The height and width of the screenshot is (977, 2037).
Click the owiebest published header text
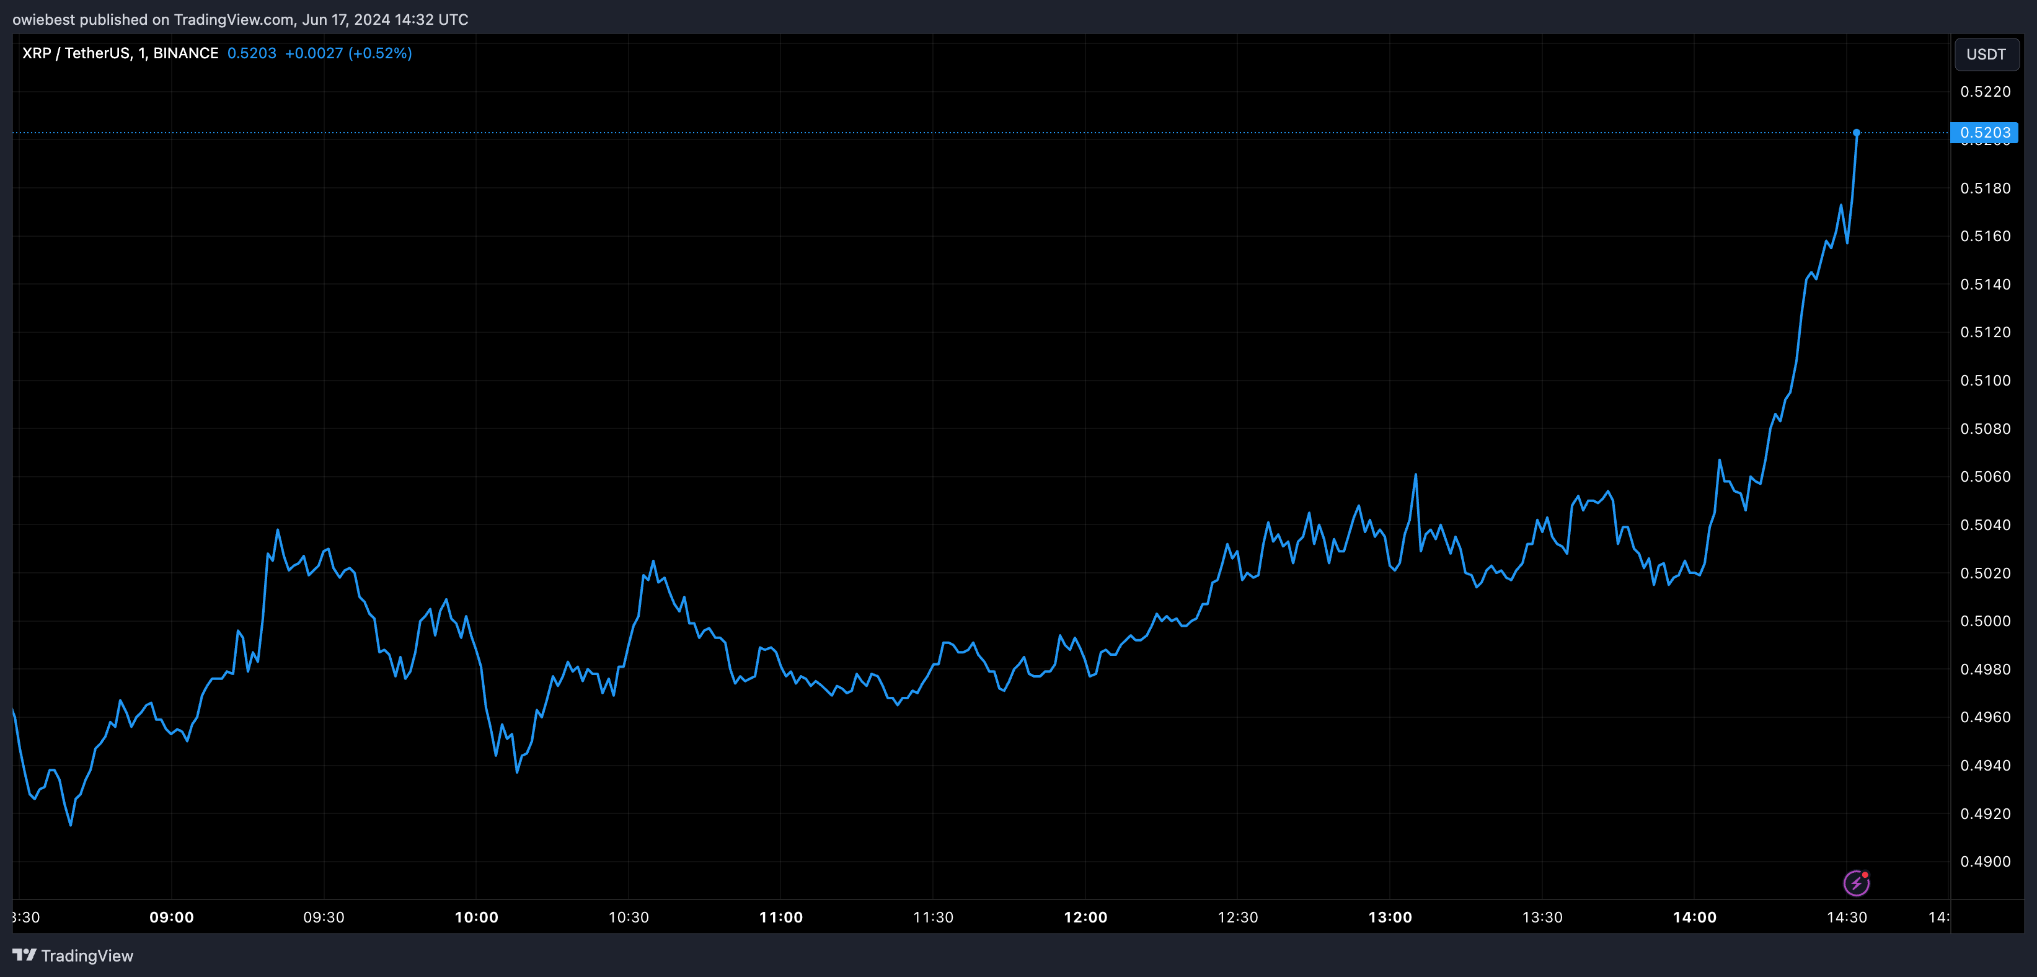point(241,20)
